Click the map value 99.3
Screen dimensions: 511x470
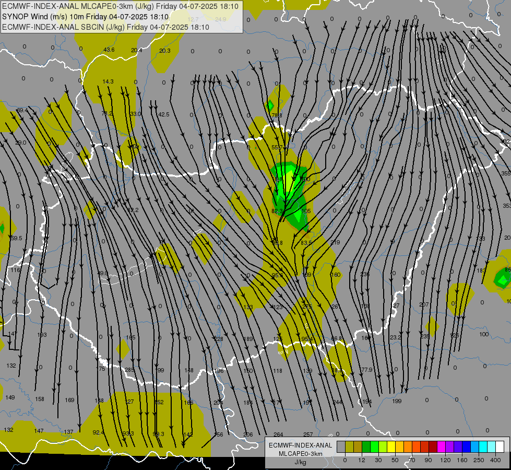158,434
